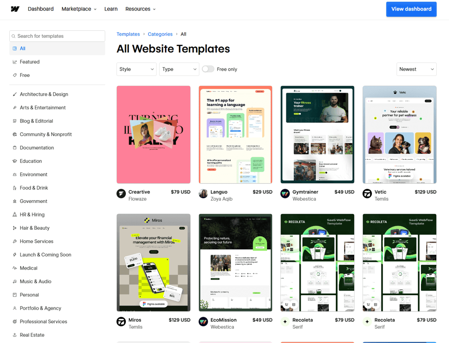Click the Miros template author Temlis
This screenshot has width=449, height=343.
[x=135, y=327]
